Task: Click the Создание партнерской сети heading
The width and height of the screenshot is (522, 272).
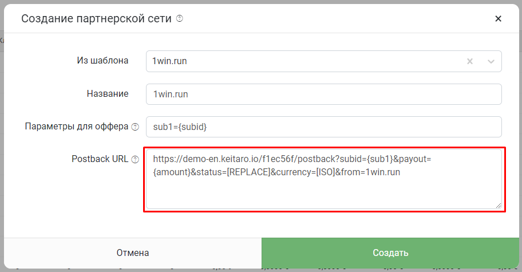Action: tap(96, 19)
